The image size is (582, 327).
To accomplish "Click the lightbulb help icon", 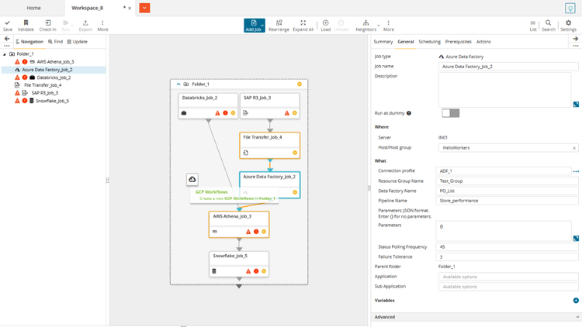I will click(570, 8).
